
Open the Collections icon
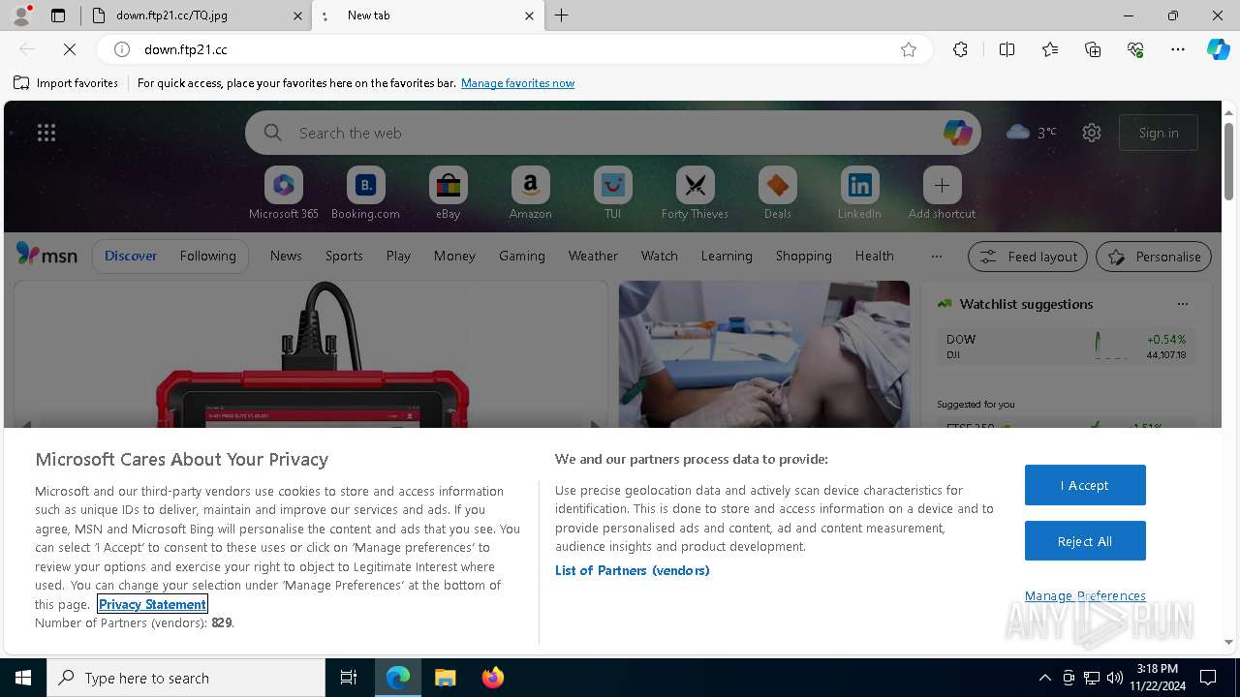pos(1093,49)
